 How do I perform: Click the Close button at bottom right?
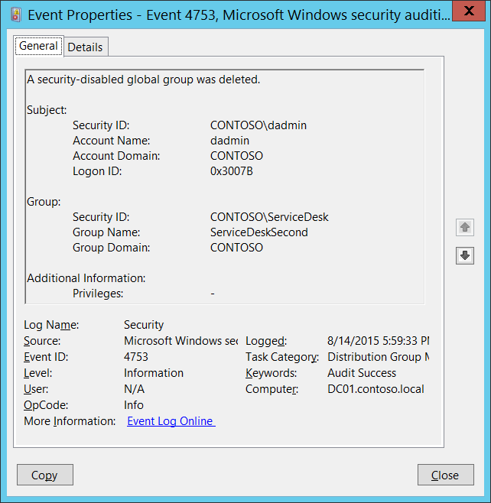click(x=445, y=475)
